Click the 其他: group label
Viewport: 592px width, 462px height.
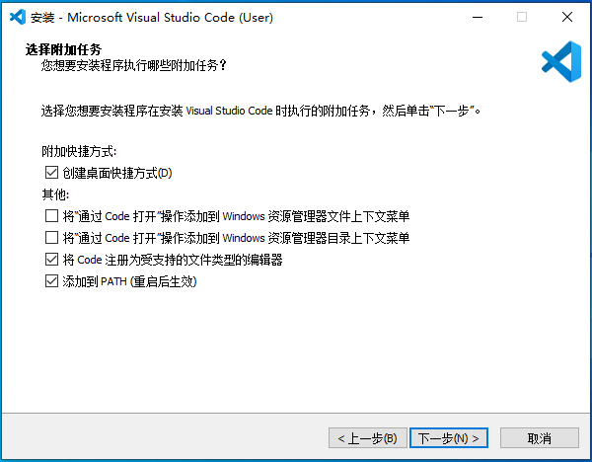click(x=55, y=194)
